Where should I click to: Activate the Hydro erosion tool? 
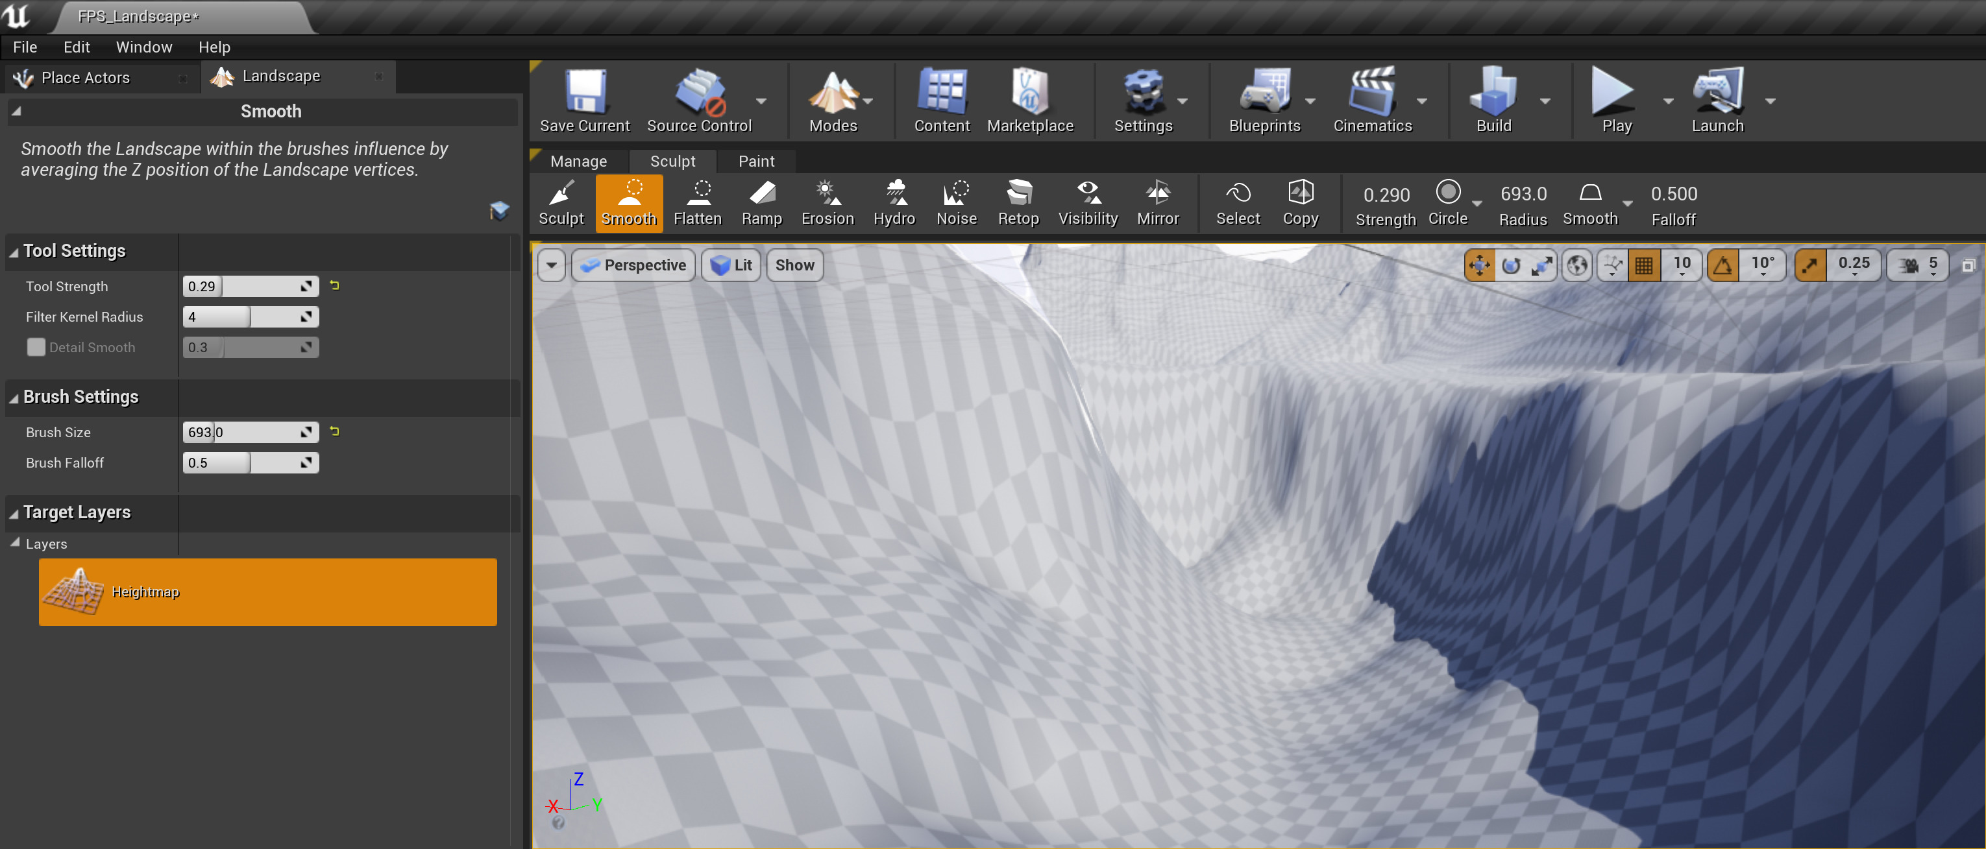point(894,202)
